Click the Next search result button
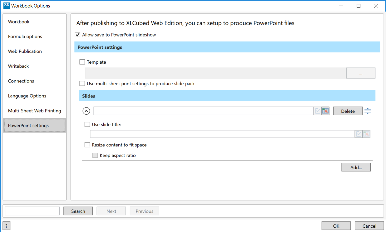 111,211
